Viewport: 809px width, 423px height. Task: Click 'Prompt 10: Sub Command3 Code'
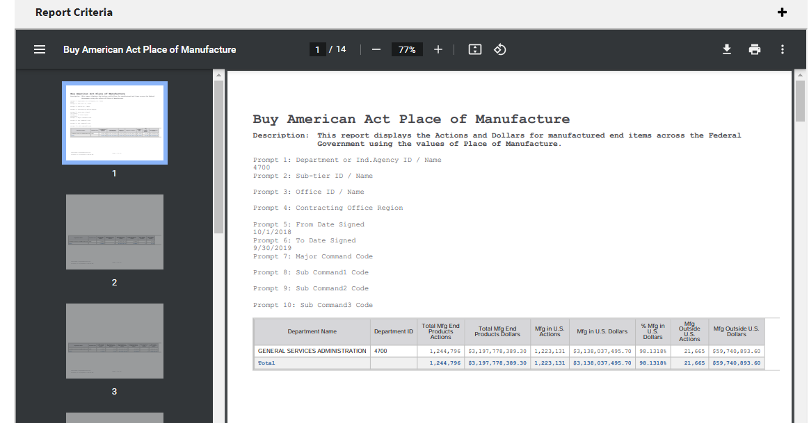pyautogui.click(x=312, y=305)
